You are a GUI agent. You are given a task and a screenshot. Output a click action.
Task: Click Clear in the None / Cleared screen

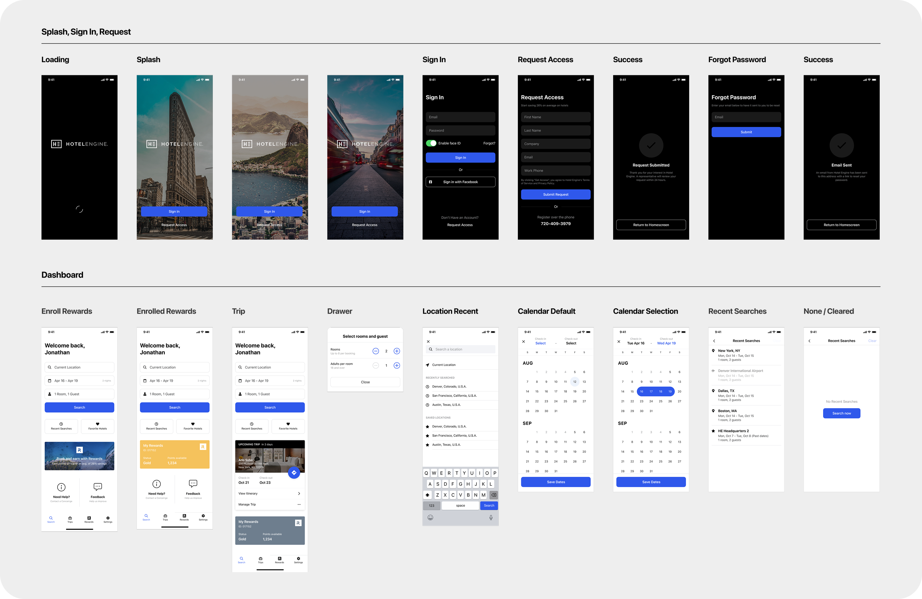point(872,341)
